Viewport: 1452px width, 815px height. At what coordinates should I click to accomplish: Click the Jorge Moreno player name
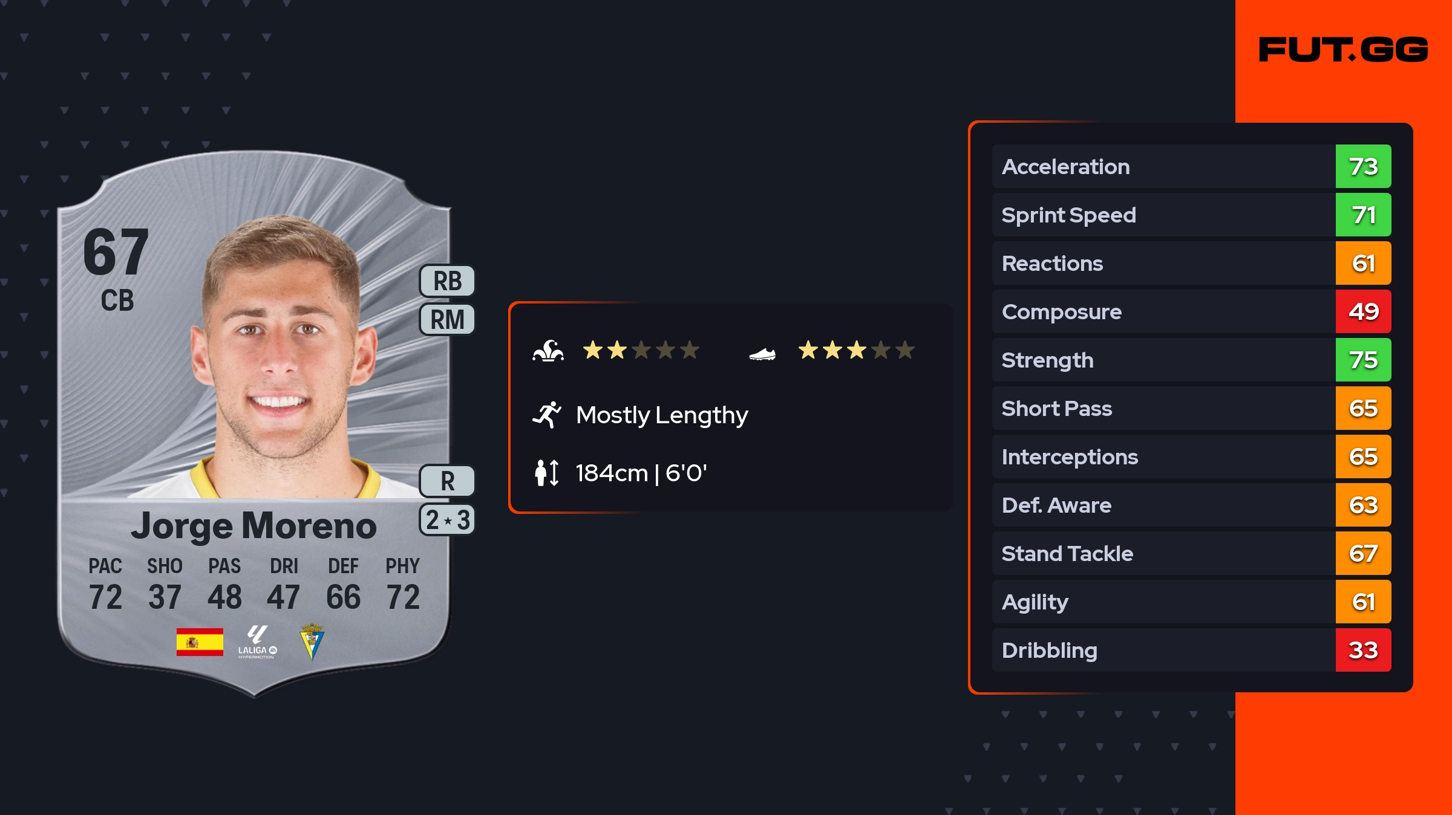254,526
